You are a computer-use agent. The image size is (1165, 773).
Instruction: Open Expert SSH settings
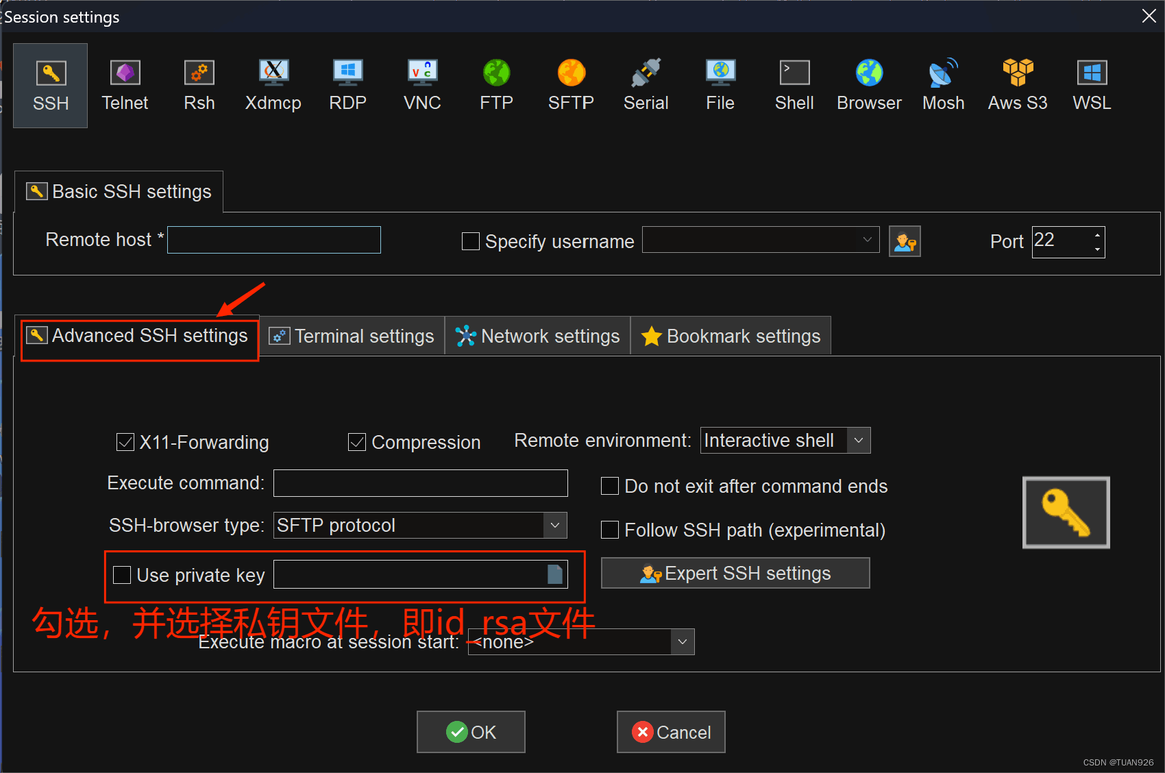click(x=735, y=573)
